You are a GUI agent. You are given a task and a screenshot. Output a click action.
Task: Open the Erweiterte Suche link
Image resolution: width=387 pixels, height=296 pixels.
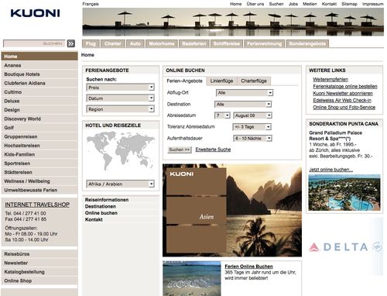click(213, 150)
